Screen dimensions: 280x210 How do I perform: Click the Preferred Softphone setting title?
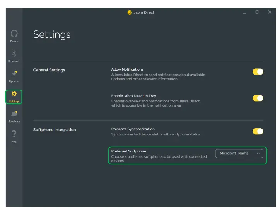point(129,151)
